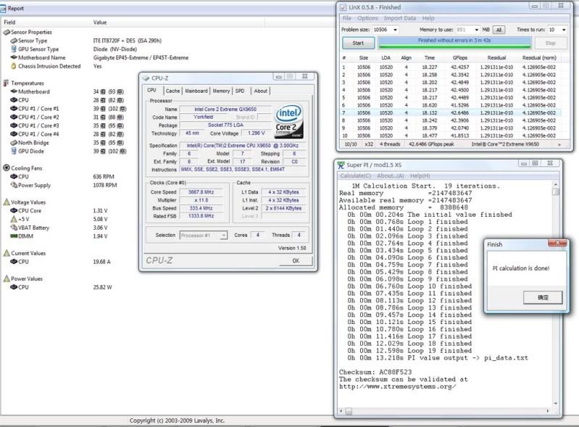
Task: Click the Temperatures section thermometer icon
Action: point(7,83)
